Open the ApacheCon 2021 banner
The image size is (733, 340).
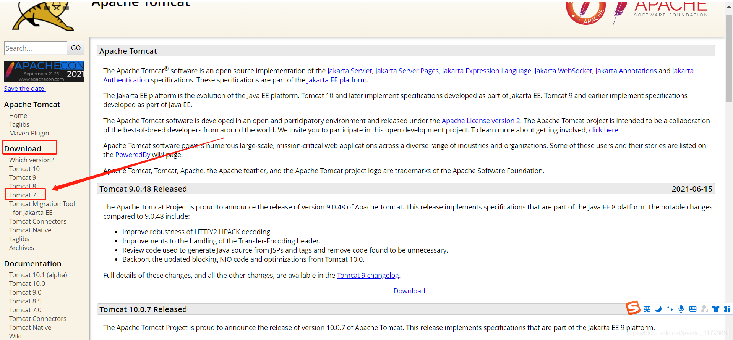44,72
